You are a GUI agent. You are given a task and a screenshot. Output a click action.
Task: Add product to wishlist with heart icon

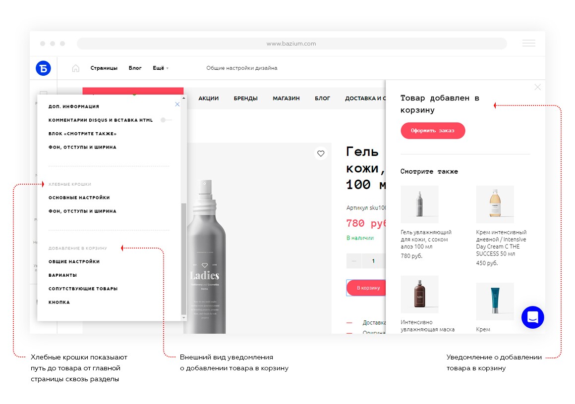coord(321,153)
